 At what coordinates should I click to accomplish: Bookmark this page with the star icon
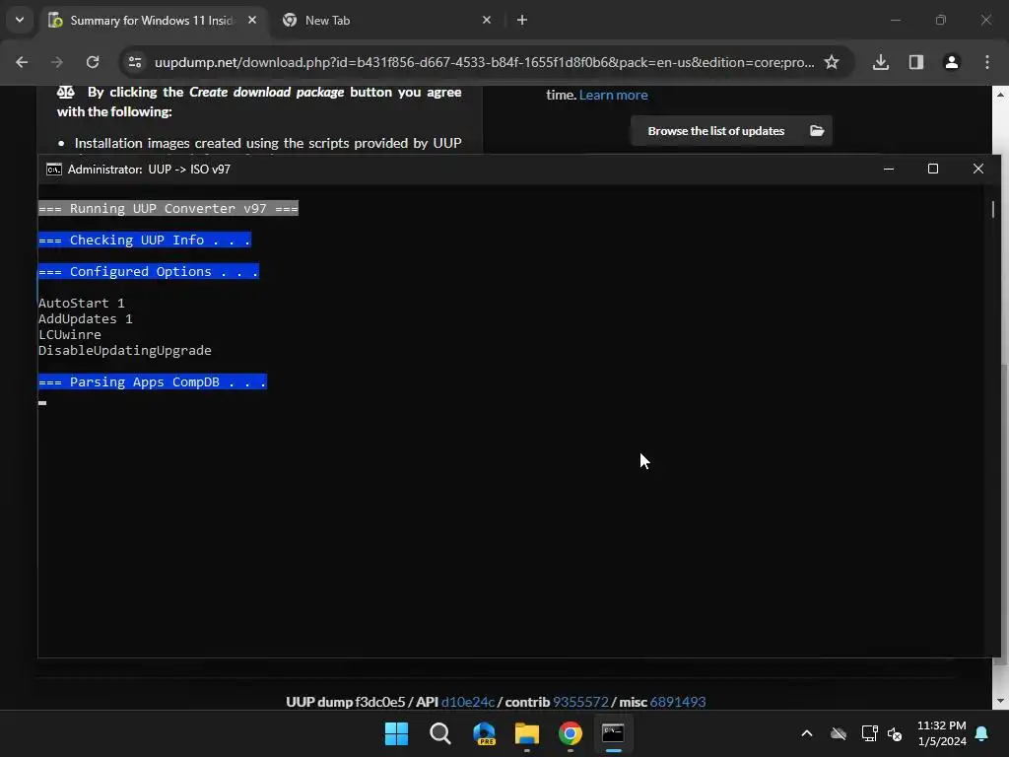click(832, 62)
